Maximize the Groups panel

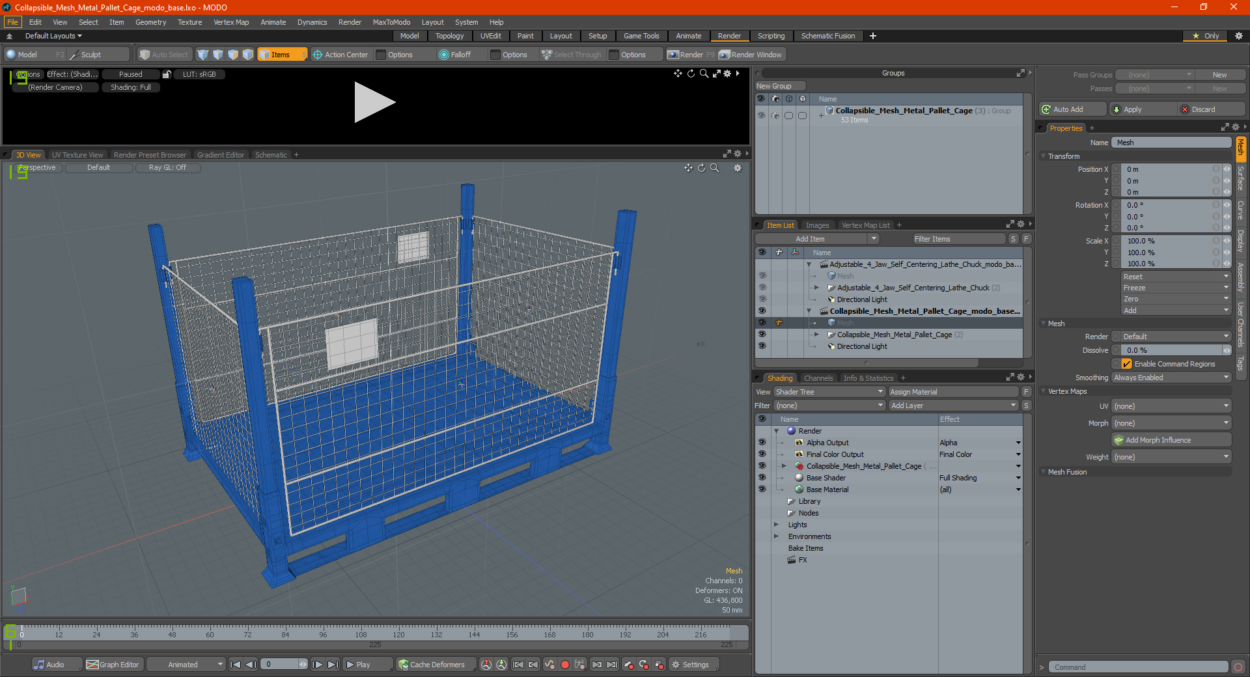(1020, 74)
